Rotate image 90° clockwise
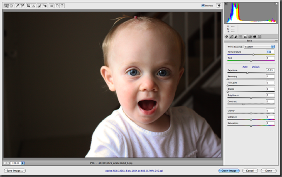 point(62,6)
